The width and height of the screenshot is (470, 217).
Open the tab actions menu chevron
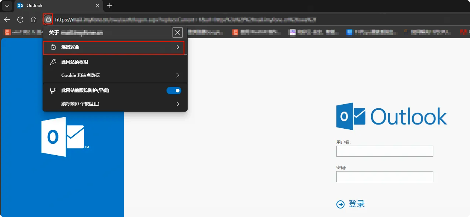(x=7, y=6)
